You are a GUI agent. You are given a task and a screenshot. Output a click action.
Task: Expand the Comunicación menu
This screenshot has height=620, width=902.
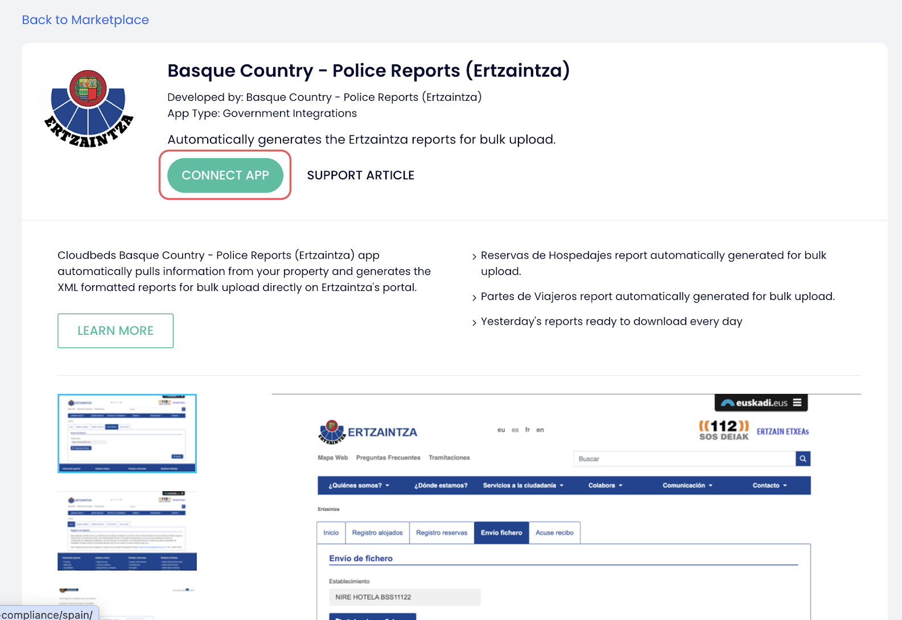click(x=687, y=486)
